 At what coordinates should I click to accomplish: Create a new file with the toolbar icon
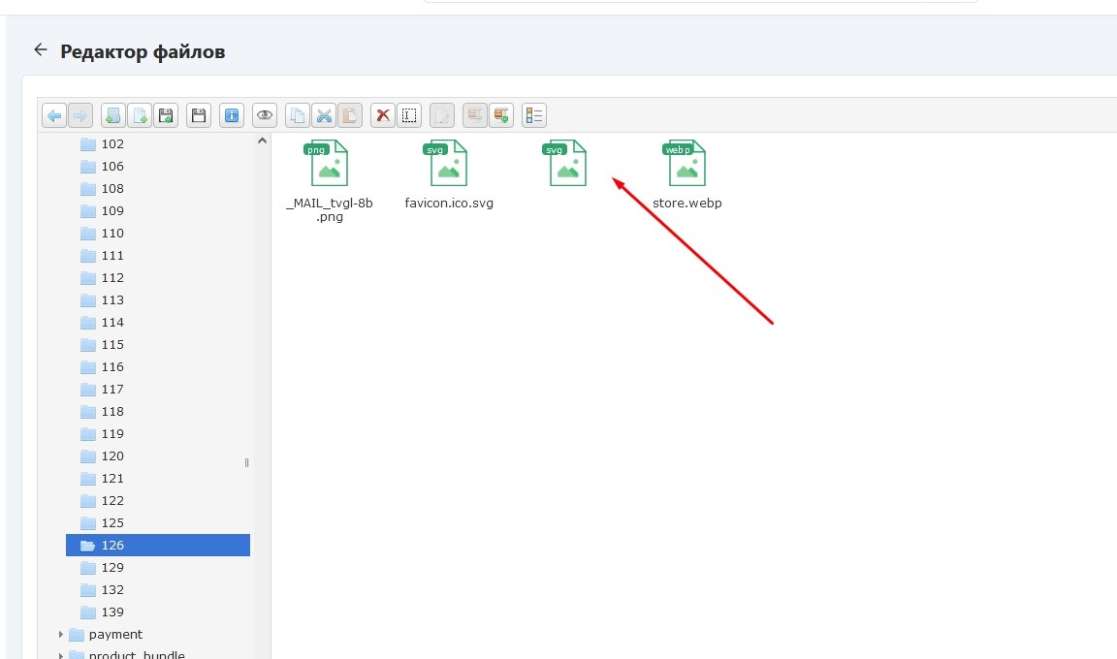[x=140, y=115]
